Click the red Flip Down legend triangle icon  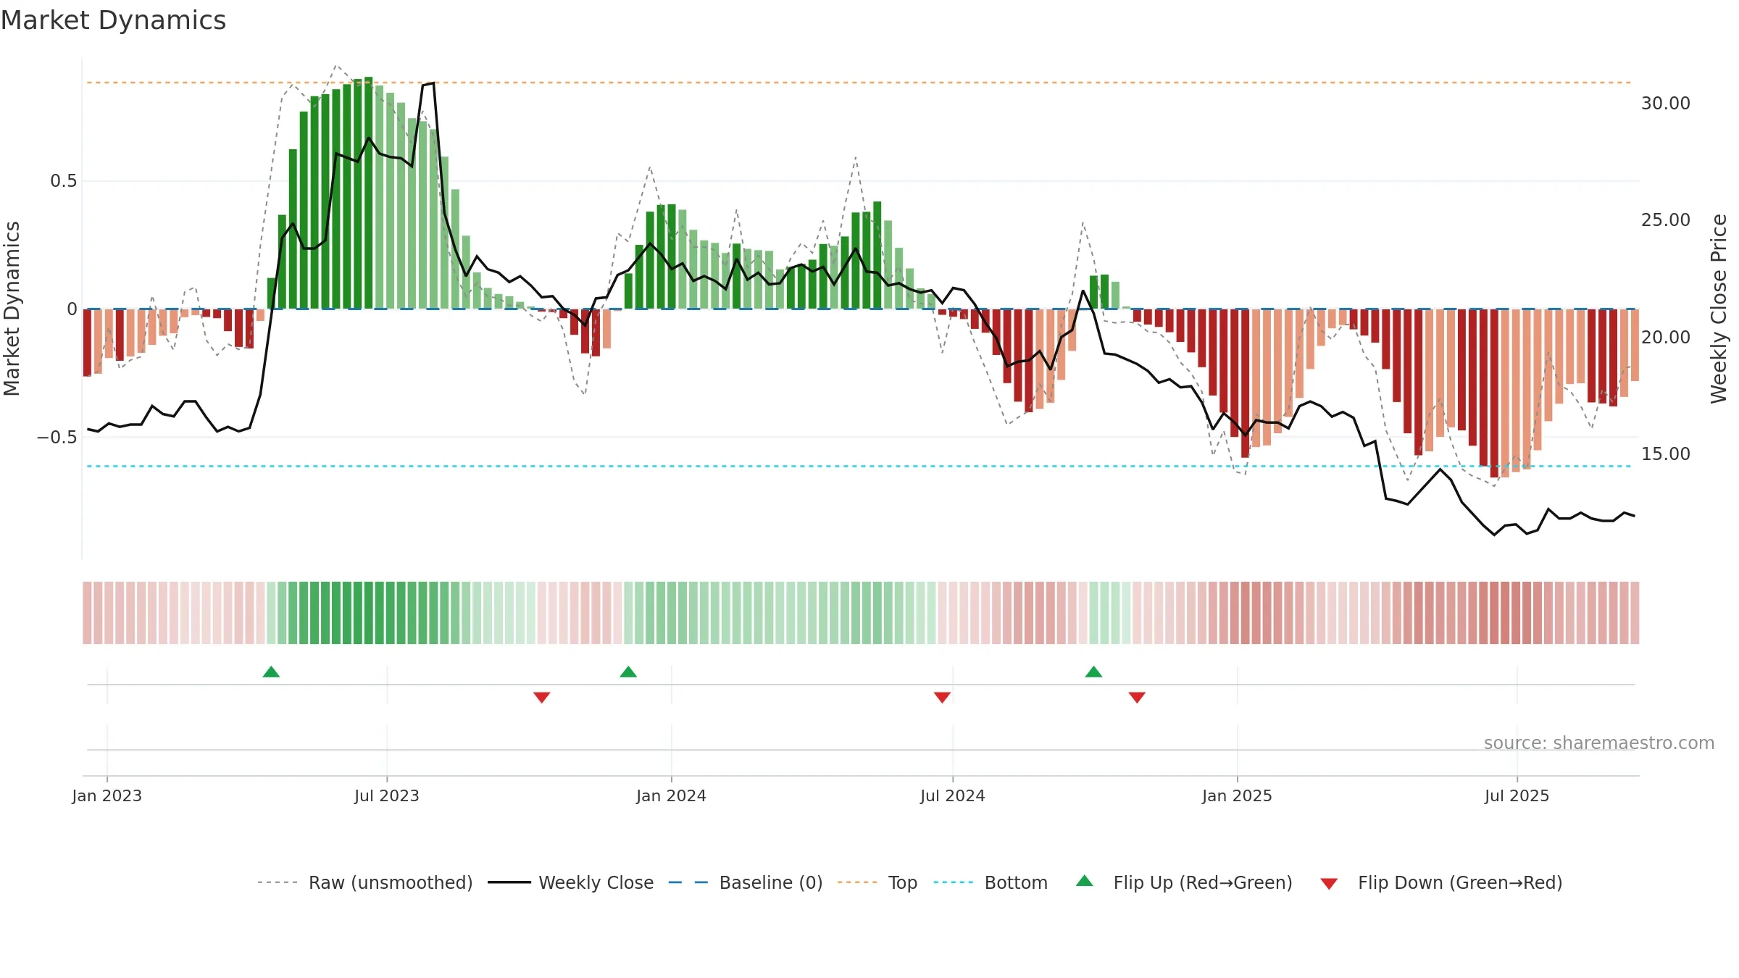[x=1329, y=884]
